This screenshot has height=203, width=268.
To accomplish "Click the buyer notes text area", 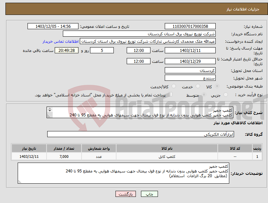I will click(123, 173).
